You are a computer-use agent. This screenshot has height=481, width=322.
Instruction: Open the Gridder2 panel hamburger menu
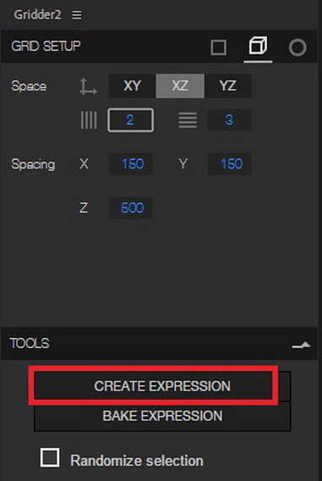tap(77, 14)
